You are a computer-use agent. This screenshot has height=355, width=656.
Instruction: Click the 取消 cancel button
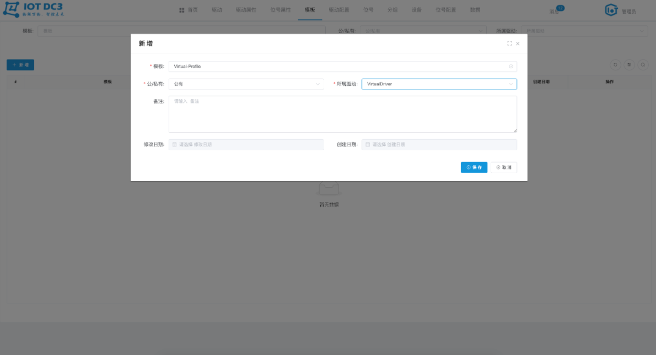504,167
